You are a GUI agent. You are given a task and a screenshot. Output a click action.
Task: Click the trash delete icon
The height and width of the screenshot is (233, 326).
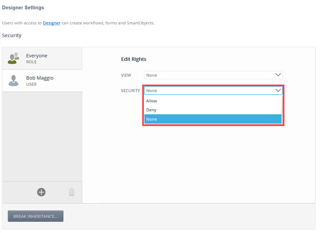click(72, 192)
